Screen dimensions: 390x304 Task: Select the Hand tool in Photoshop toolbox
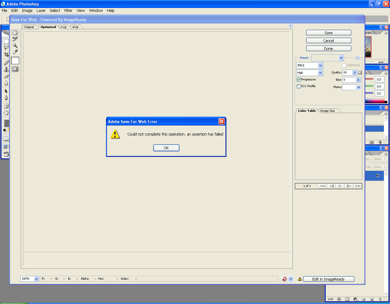6,113
